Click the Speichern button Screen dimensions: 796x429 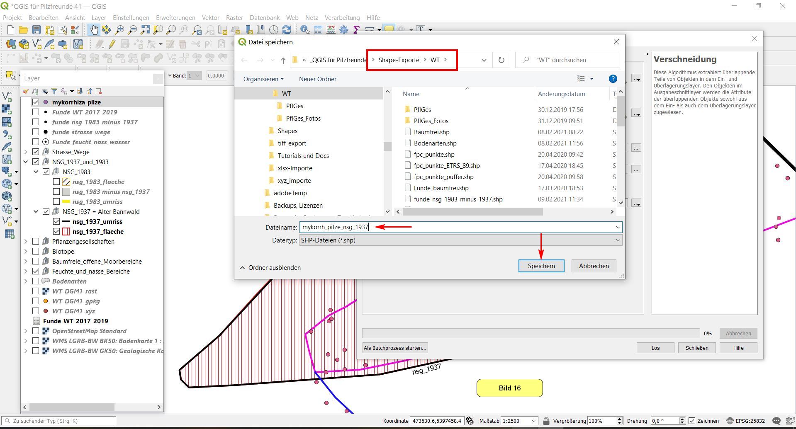pos(541,266)
